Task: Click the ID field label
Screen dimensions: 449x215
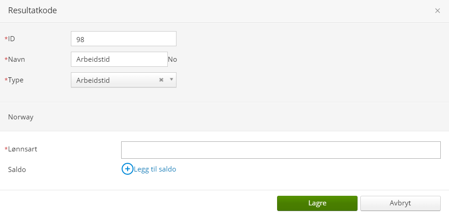Action: (11, 39)
